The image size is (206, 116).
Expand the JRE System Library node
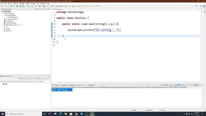pos(3,25)
